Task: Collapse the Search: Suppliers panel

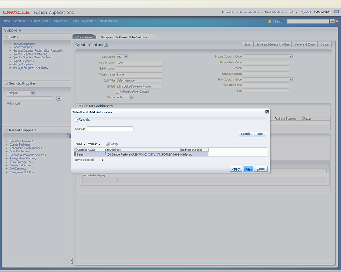Action: click(x=6, y=83)
